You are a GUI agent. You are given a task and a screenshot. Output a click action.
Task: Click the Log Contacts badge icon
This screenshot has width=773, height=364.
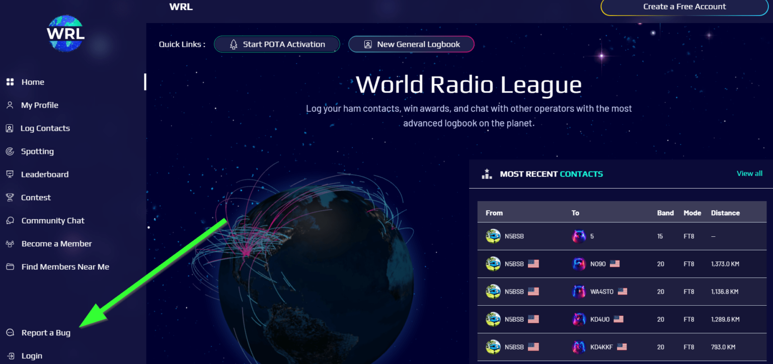click(x=10, y=128)
